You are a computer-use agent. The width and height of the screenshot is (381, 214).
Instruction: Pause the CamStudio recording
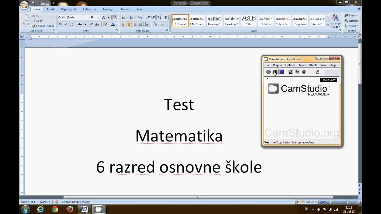tap(275, 72)
